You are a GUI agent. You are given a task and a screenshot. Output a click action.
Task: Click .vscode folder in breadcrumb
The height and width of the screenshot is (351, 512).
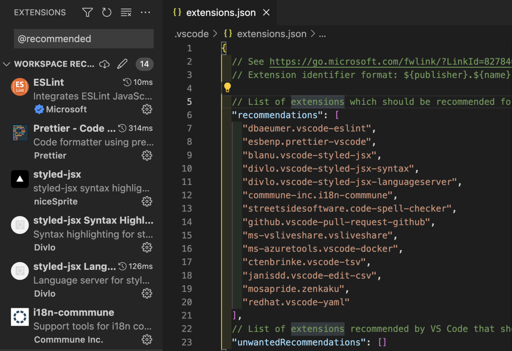[192, 34]
